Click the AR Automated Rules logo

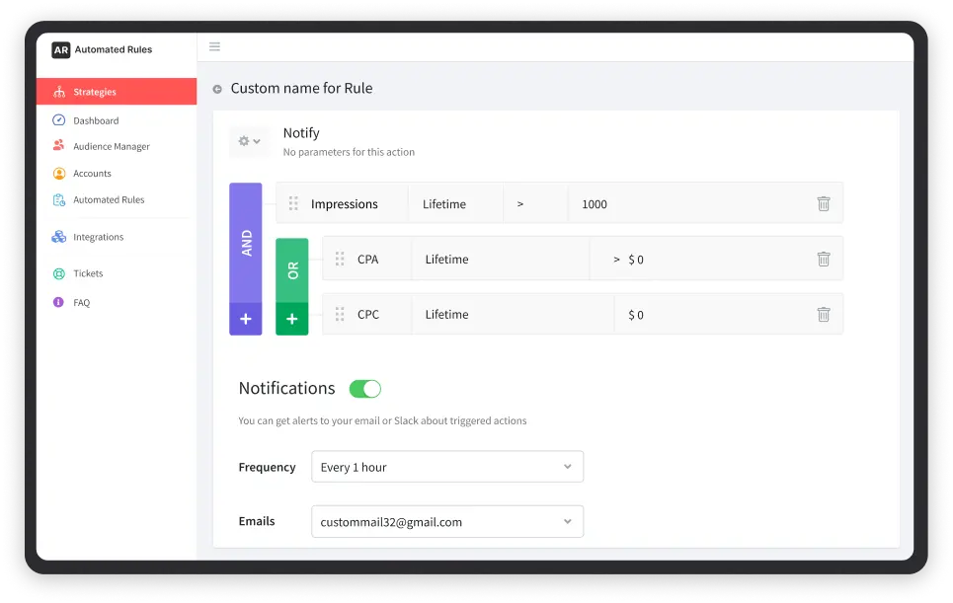[x=103, y=49]
